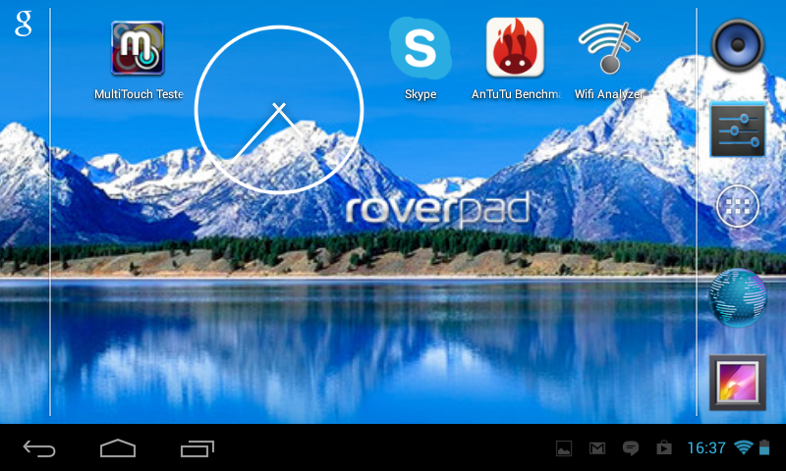Click the MultiTouch Teste label text
This screenshot has height=471, width=786.
(139, 94)
